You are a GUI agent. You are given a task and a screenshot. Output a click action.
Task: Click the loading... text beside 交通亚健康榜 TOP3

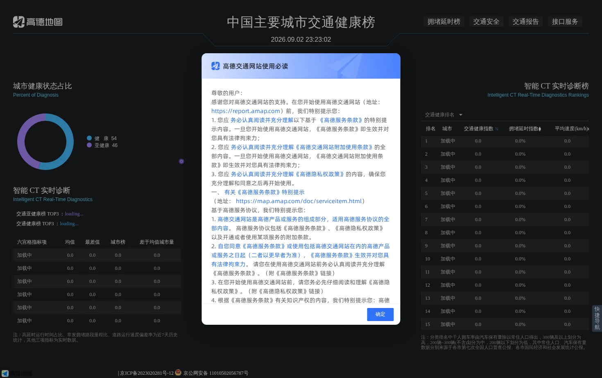point(74,214)
